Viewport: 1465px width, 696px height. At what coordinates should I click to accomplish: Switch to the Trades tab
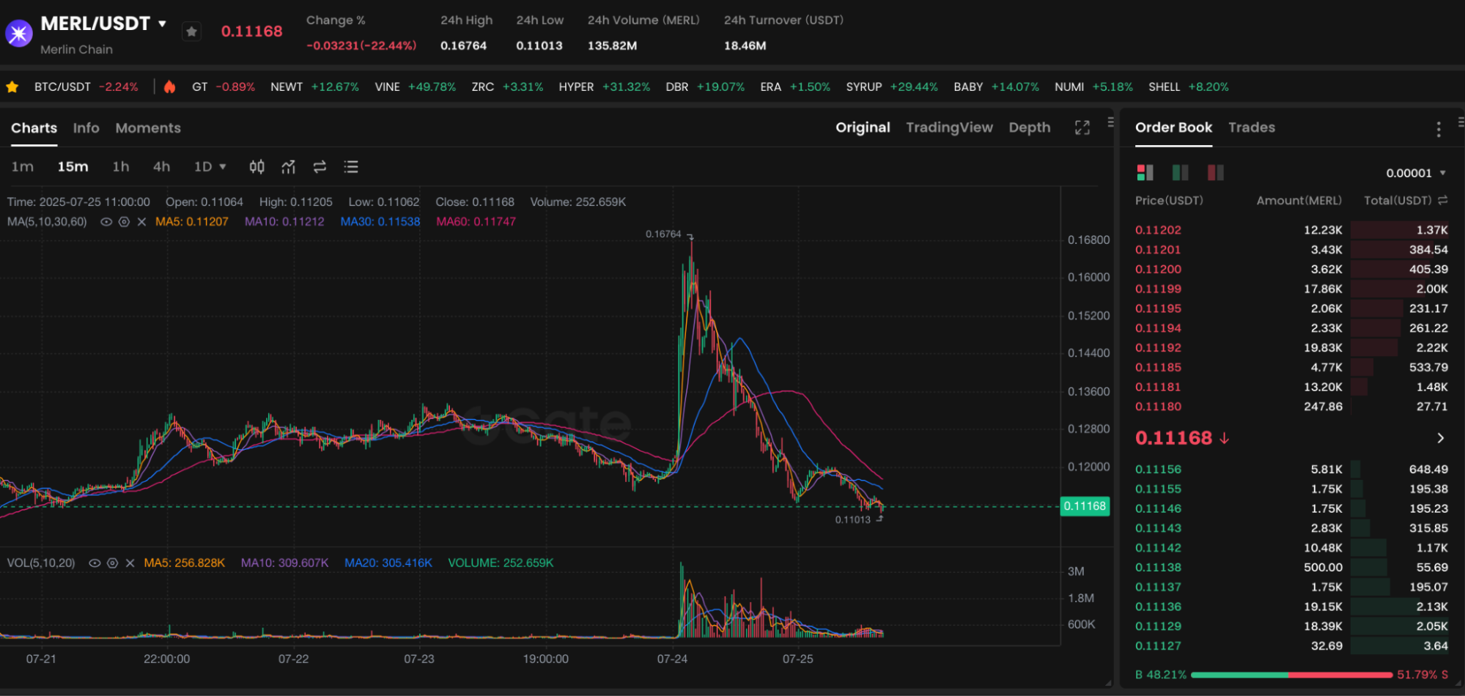tap(1252, 127)
